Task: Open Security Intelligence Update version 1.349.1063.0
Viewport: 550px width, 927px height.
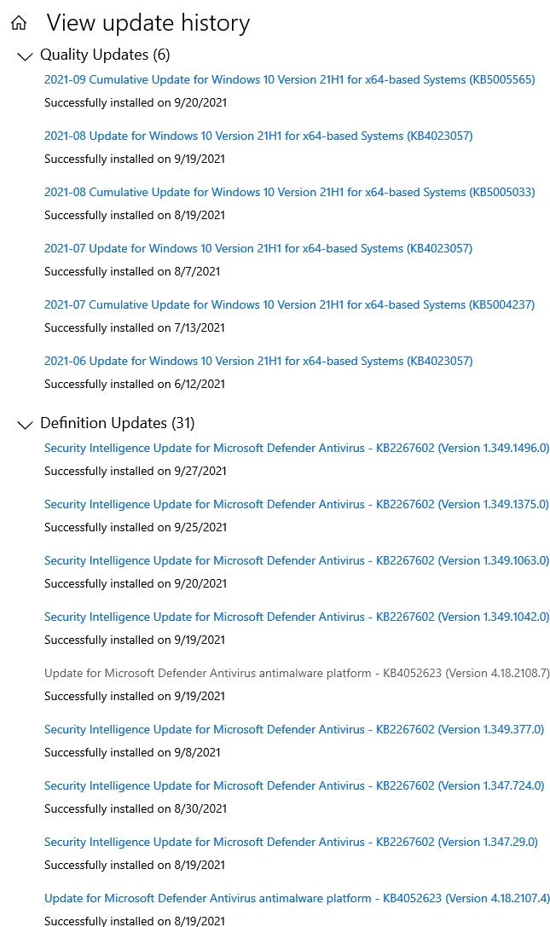Action: click(x=297, y=560)
